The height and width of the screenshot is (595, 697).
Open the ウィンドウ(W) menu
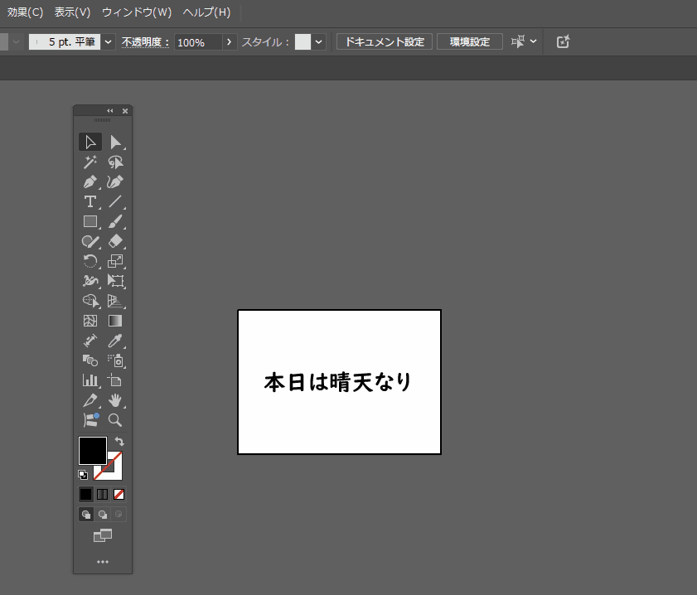coord(137,12)
